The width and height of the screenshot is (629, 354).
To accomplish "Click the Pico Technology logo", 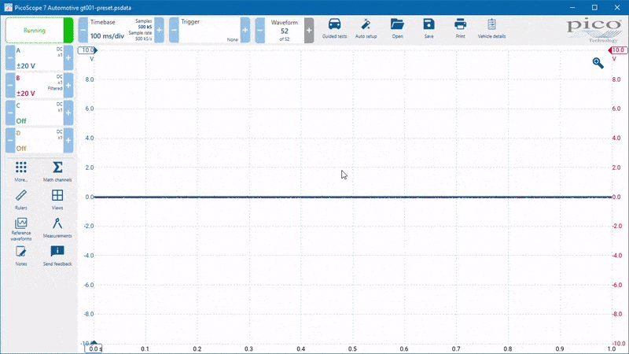I will (594, 31).
